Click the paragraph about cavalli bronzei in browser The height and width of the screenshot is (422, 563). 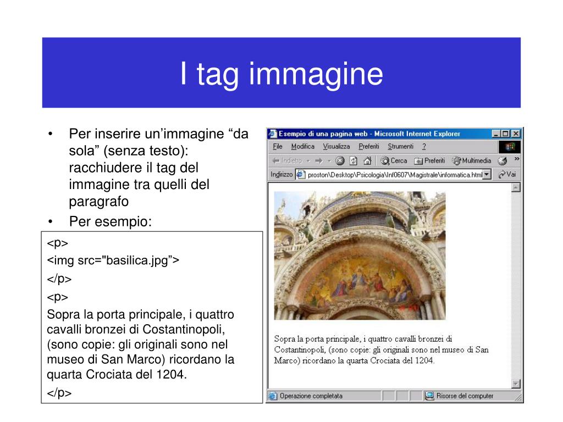point(382,349)
